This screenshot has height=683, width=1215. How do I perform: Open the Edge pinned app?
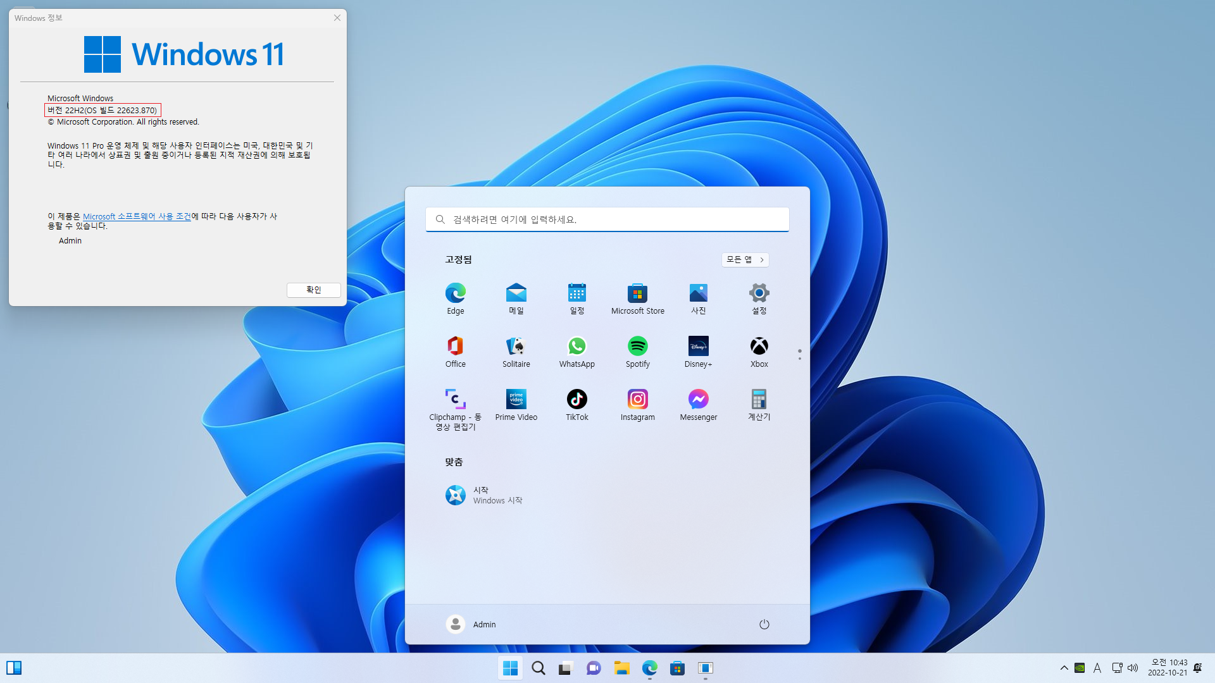coord(455,293)
